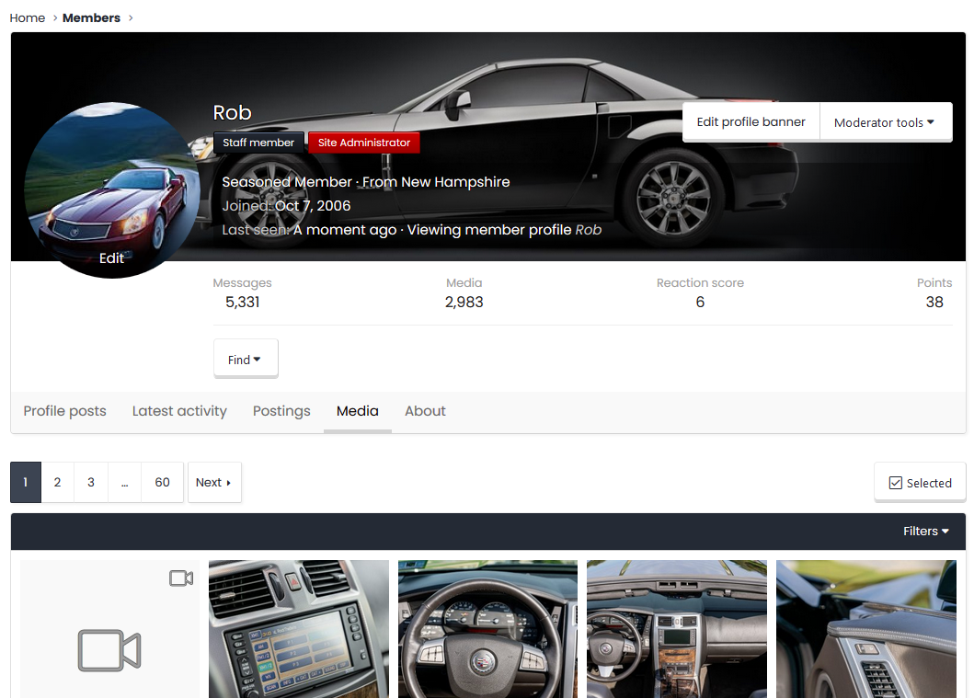Switch to the Profile posts tab
Screen dimensions: 974x698
(64, 411)
